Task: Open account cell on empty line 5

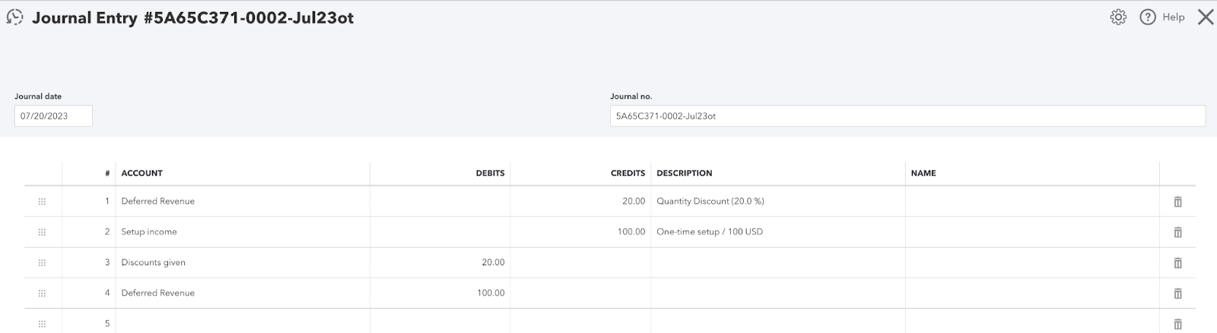Action: [x=242, y=323]
